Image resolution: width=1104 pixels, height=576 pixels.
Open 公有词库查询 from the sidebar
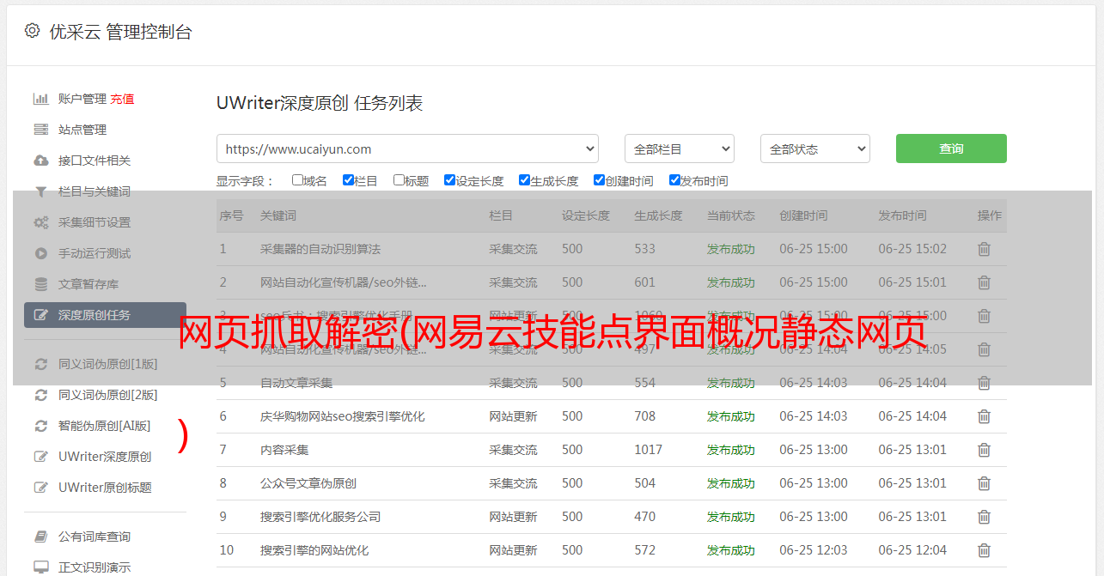click(95, 537)
